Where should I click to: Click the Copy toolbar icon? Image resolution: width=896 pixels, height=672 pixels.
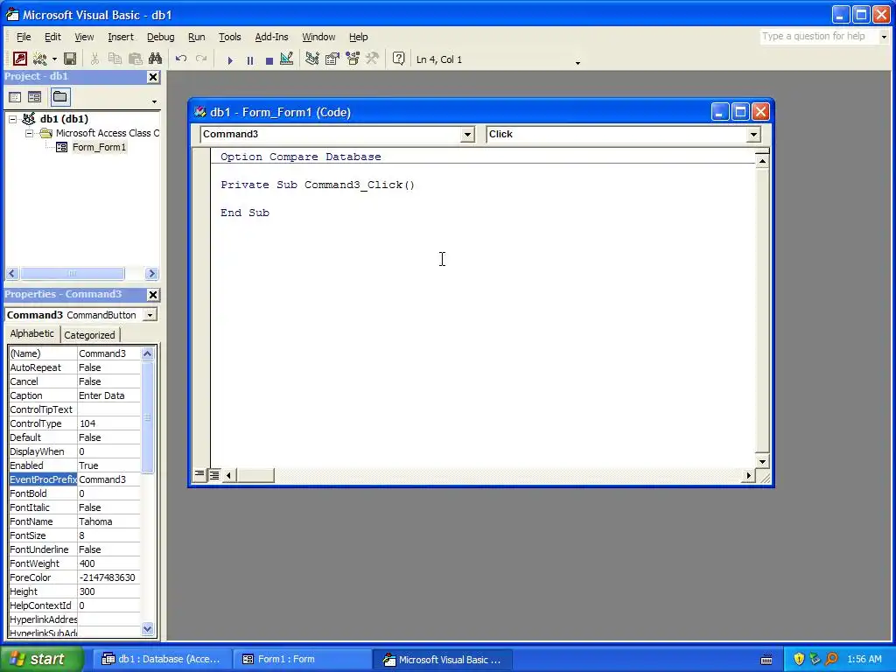coord(115,59)
